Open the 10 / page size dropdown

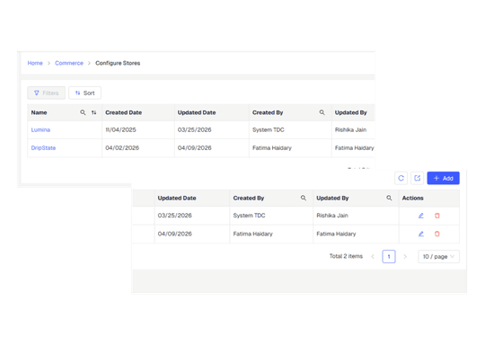[x=438, y=257]
